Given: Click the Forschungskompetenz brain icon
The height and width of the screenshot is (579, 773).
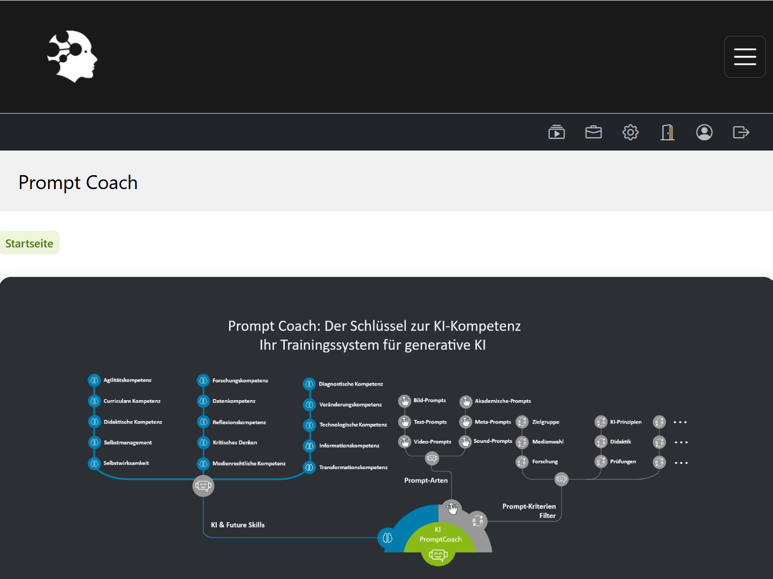Looking at the screenshot, I should 203,380.
